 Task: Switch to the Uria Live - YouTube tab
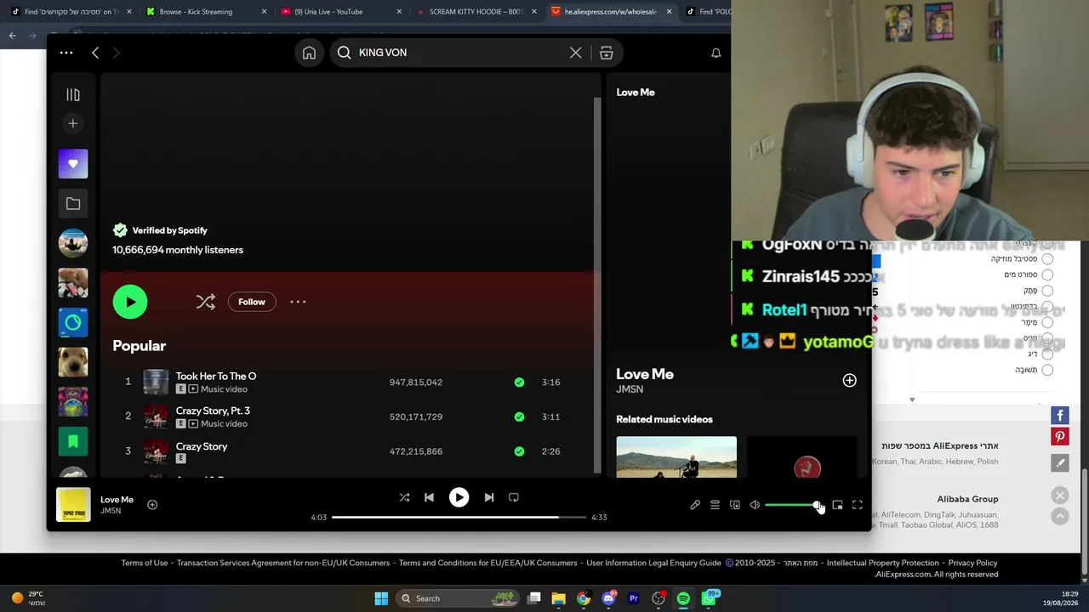tap(342, 12)
